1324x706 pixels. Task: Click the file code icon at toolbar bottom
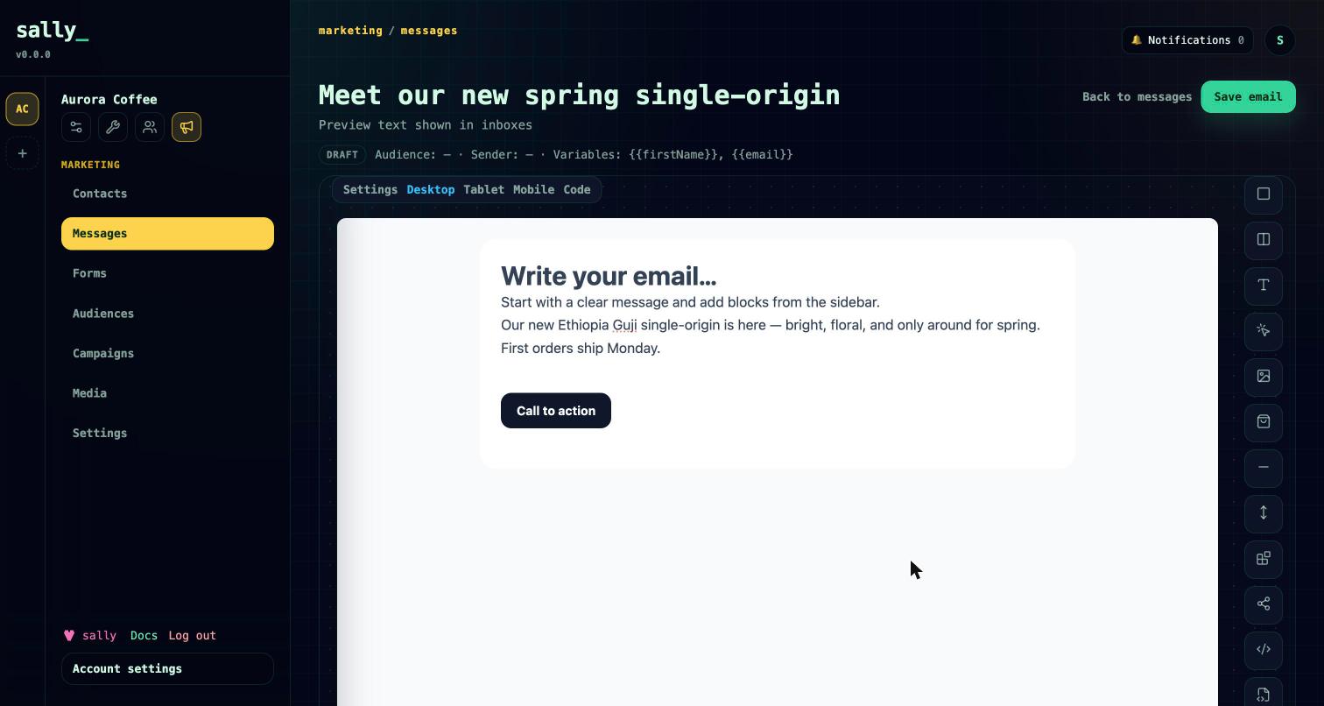pos(1264,694)
